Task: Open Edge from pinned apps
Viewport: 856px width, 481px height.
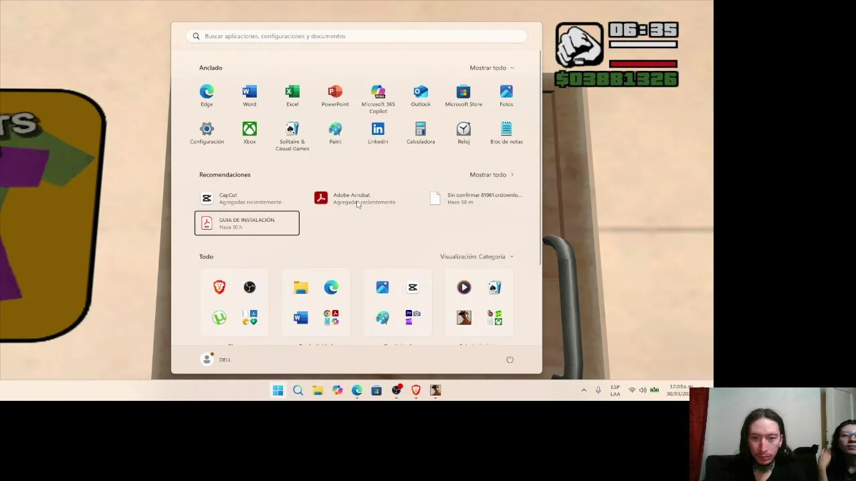Action: pyautogui.click(x=207, y=96)
